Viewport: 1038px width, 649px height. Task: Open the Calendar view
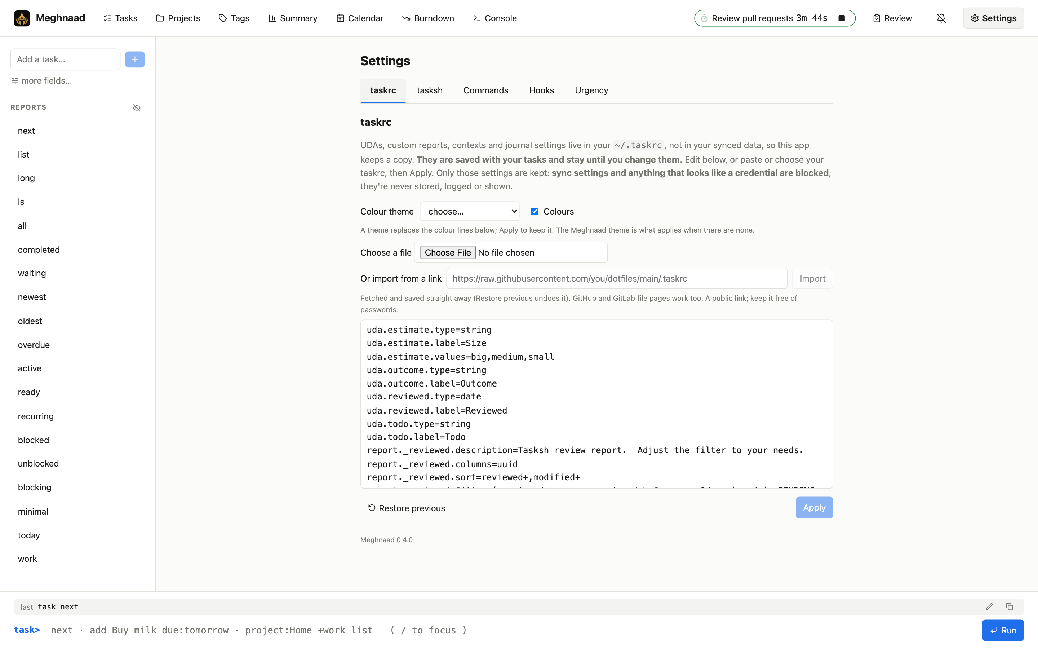pos(360,18)
